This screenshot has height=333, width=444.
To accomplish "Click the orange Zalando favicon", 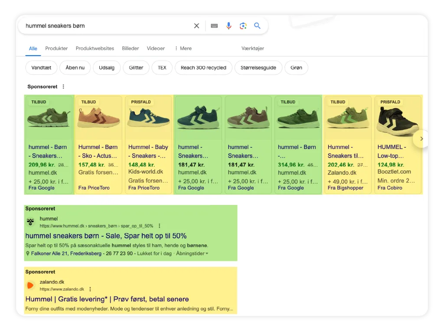I will (x=30, y=285).
